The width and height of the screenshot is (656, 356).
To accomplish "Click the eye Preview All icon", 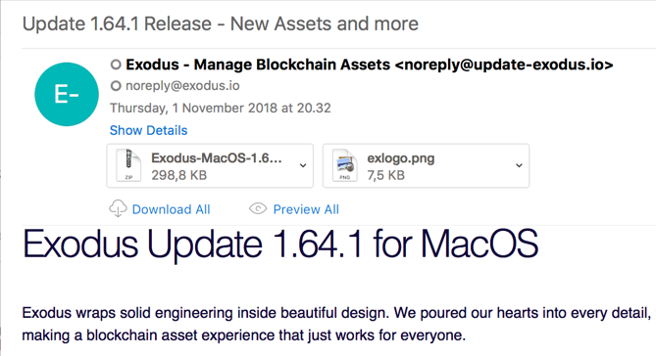I will pos(258,208).
